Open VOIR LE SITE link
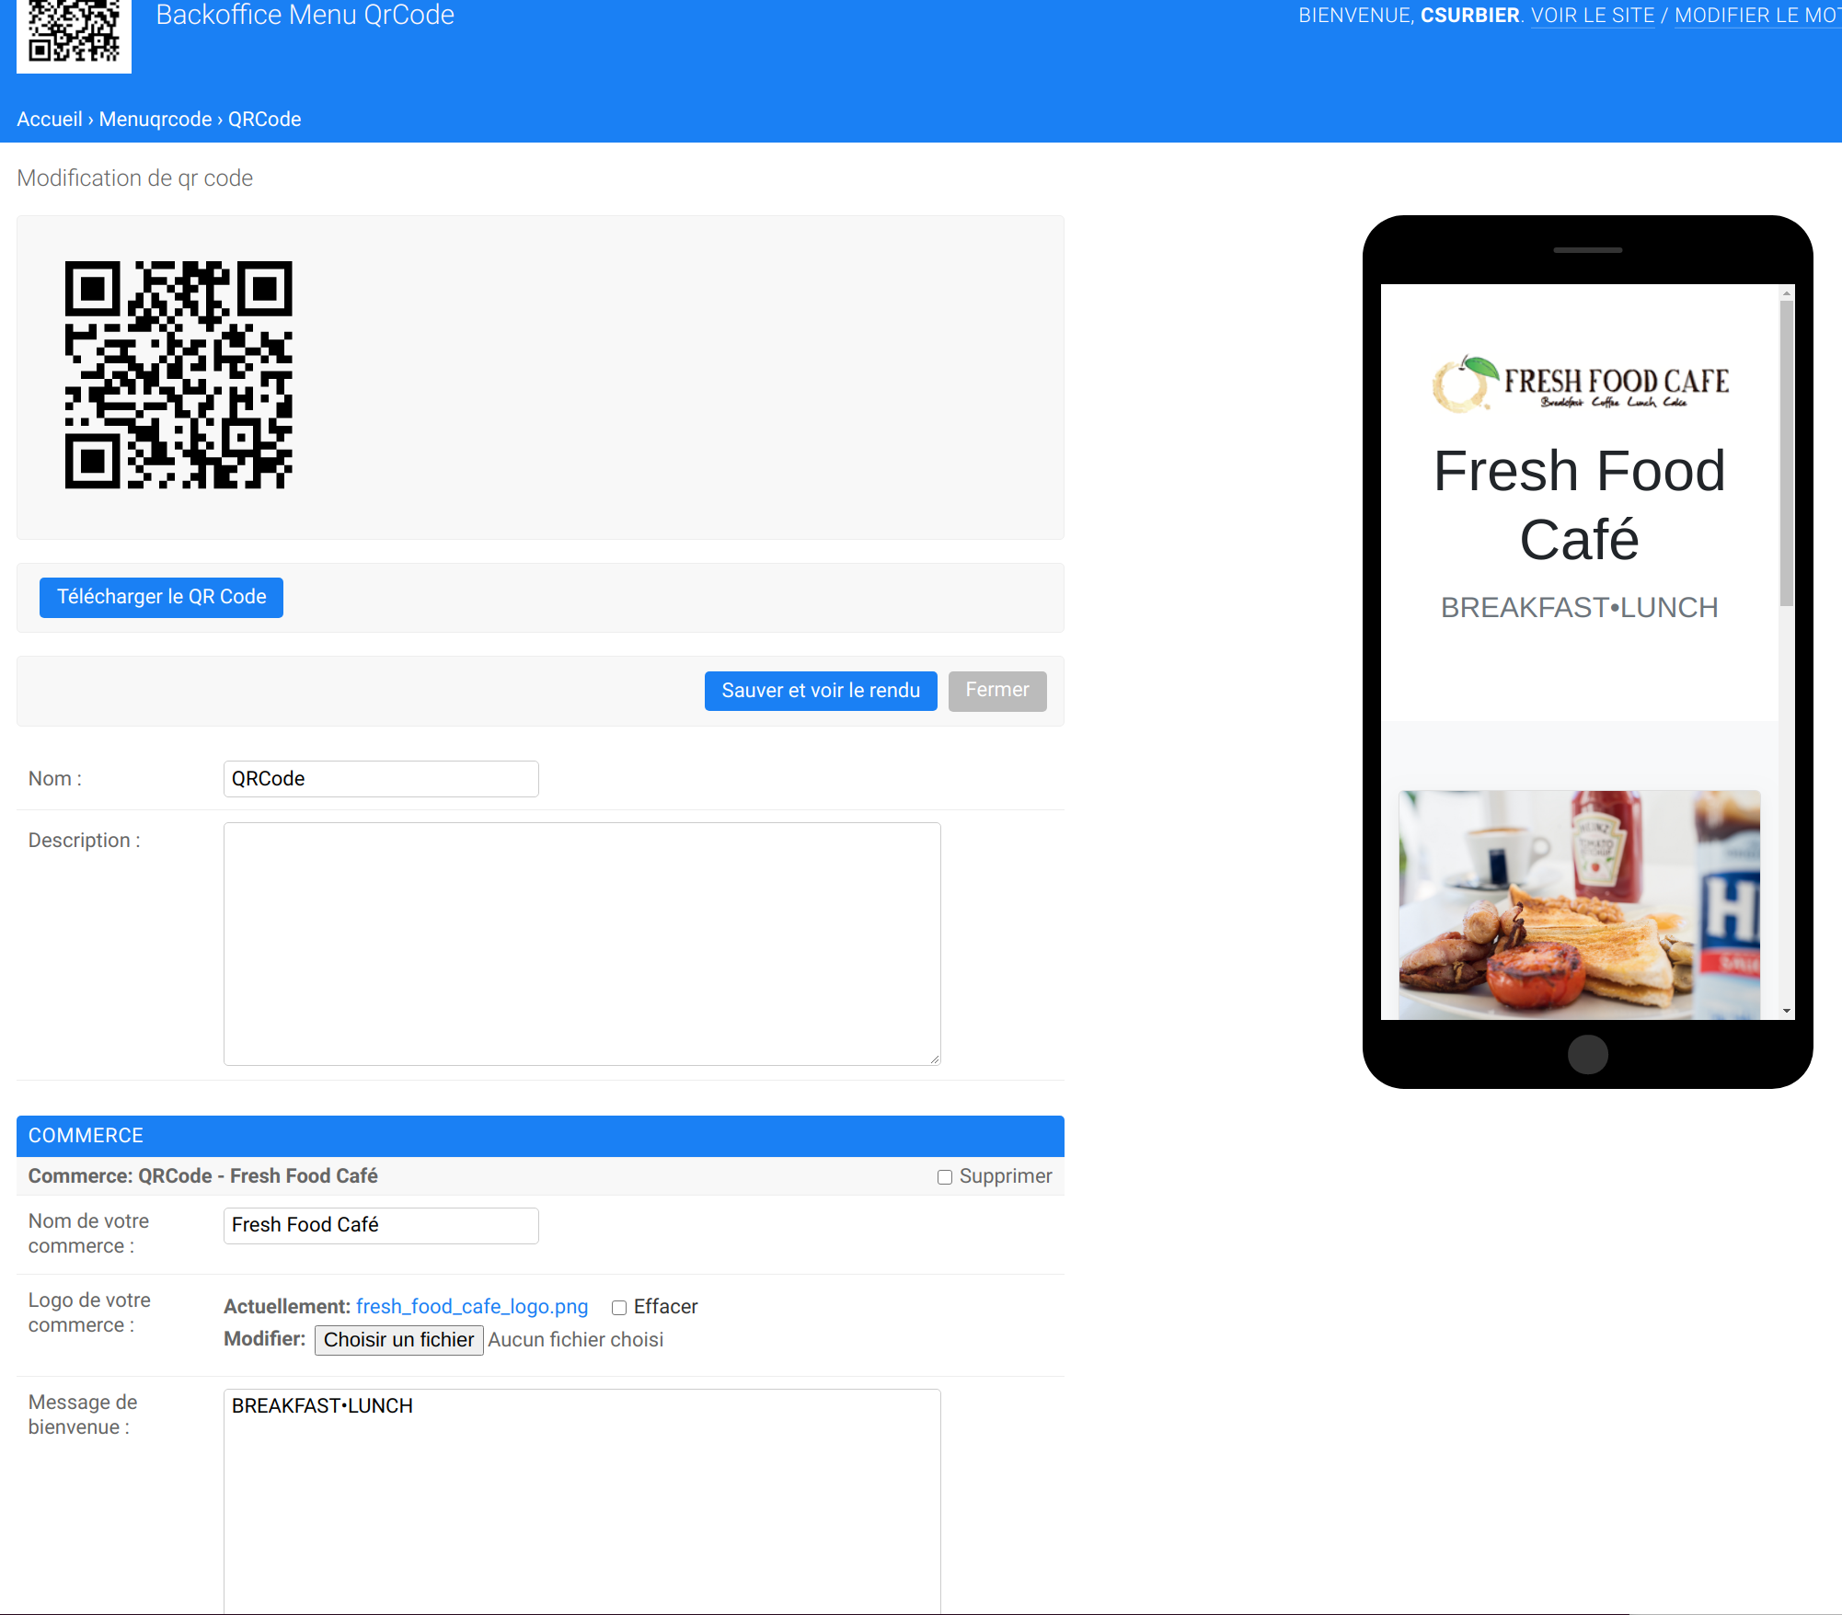Viewport: 1842px width, 1615px height. 1592,16
